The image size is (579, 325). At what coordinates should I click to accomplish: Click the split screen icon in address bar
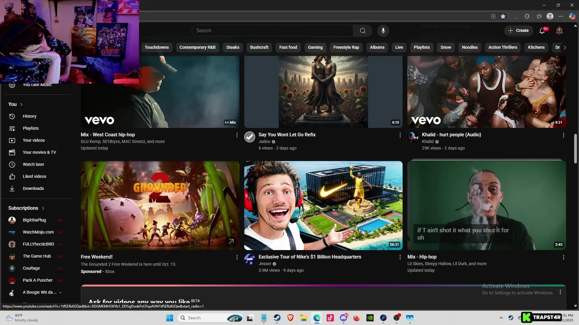point(493,16)
